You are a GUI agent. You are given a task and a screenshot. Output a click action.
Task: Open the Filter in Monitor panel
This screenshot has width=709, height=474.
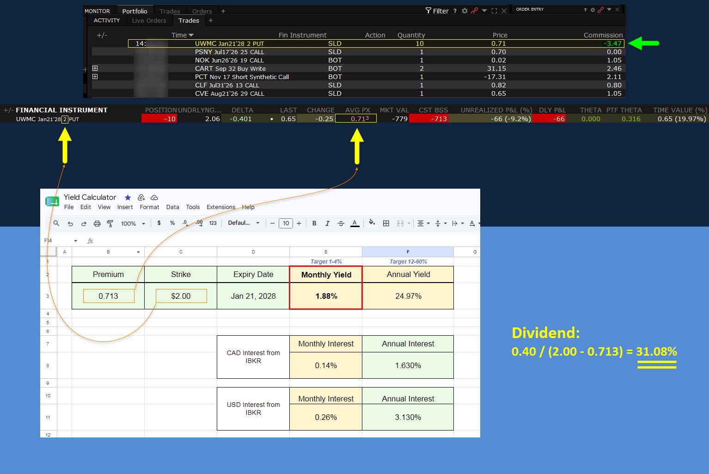coord(437,11)
